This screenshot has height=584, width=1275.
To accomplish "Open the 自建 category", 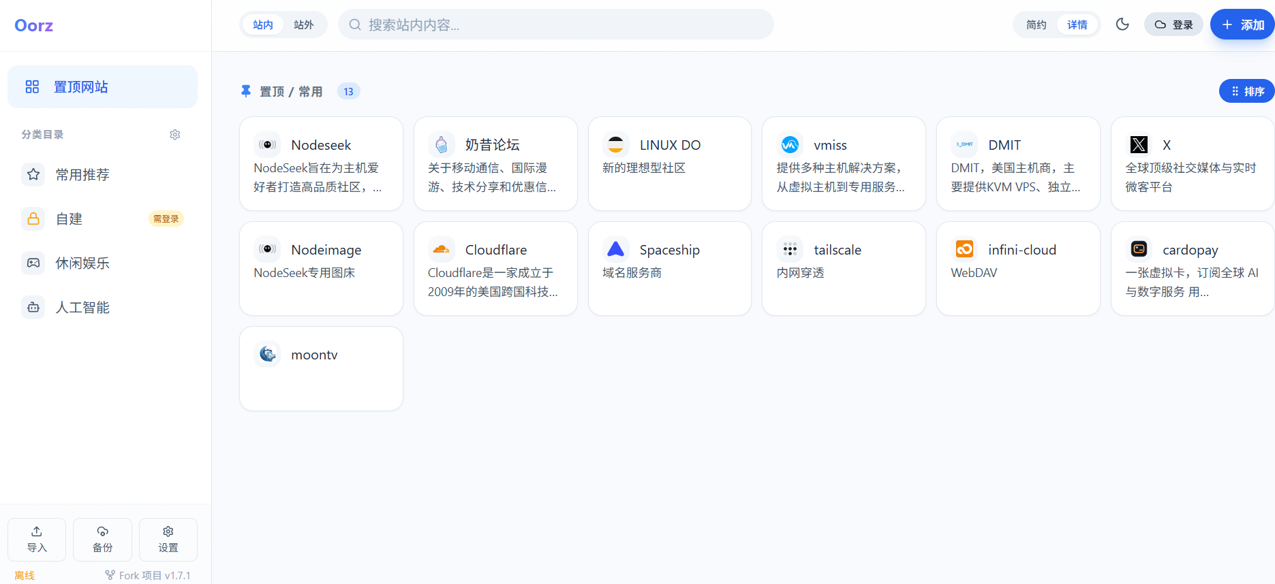I will click(x=103, y=219).
